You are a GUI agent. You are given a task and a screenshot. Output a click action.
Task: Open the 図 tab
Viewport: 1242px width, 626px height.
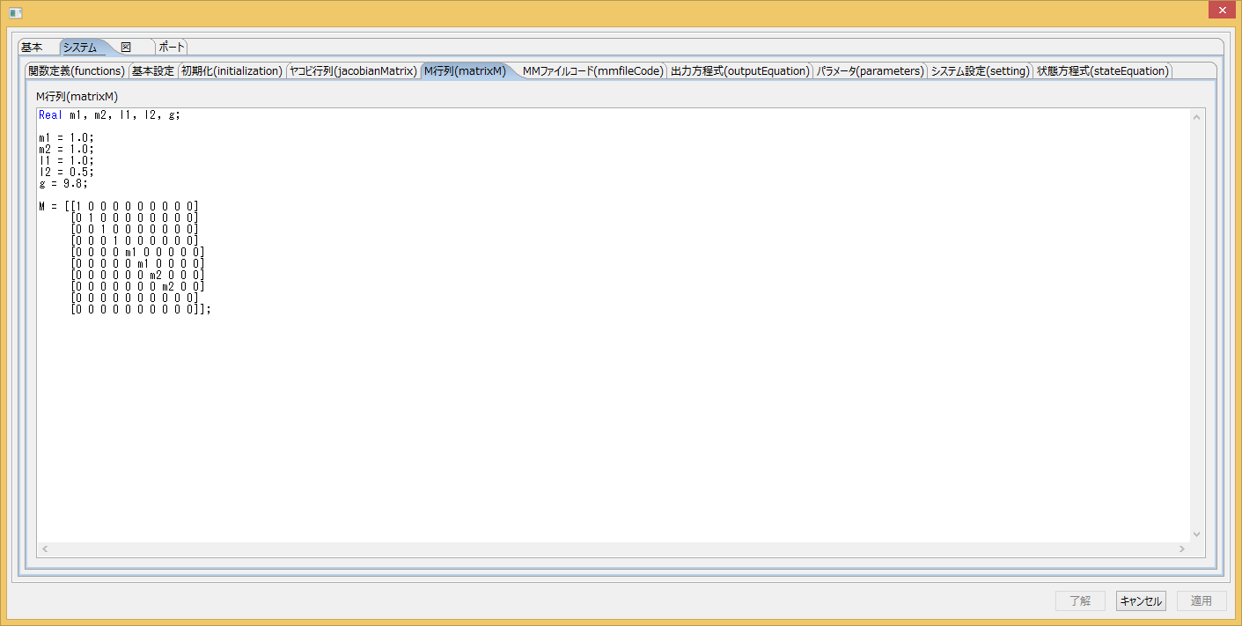(x=127, y=48)
